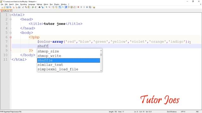Click the Zoom Out toolbar icon
The image size is (202, 113).
click(49, 7)
